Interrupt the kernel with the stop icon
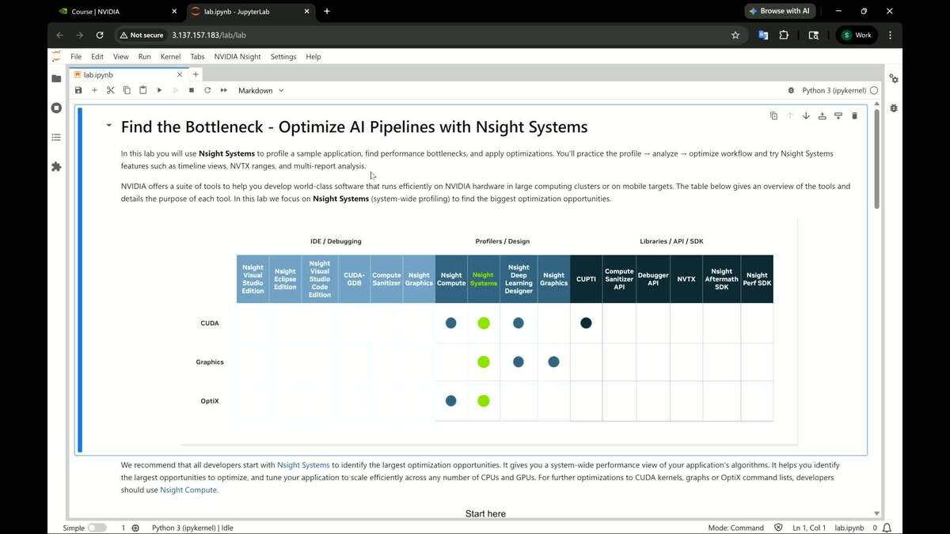This screenshot has height=534, width=950. [192, 90]
